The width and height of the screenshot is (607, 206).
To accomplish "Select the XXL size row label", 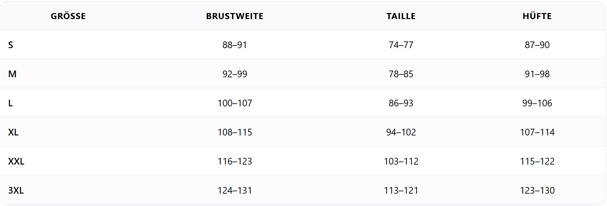I will [x=16, y=161].
